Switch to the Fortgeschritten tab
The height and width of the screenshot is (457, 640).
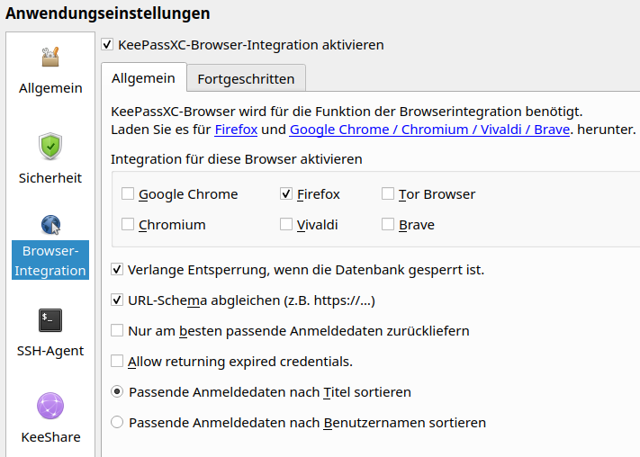pyautogui.click(x=246, y=78)
